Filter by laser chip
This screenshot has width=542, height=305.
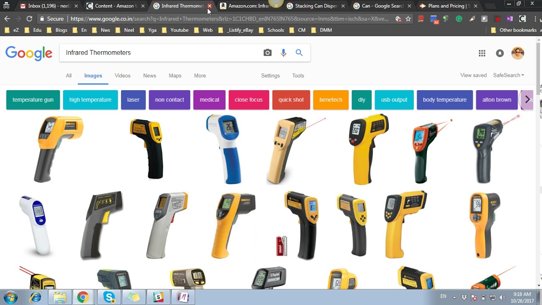coord(133,100)
